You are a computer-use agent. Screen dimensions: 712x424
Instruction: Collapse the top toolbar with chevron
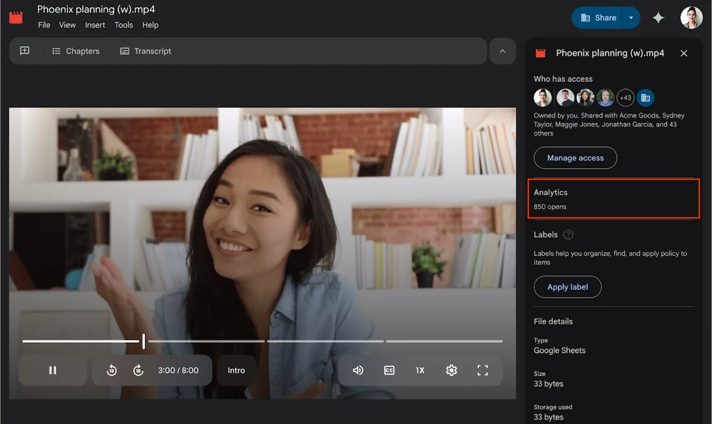pos(502,51)
